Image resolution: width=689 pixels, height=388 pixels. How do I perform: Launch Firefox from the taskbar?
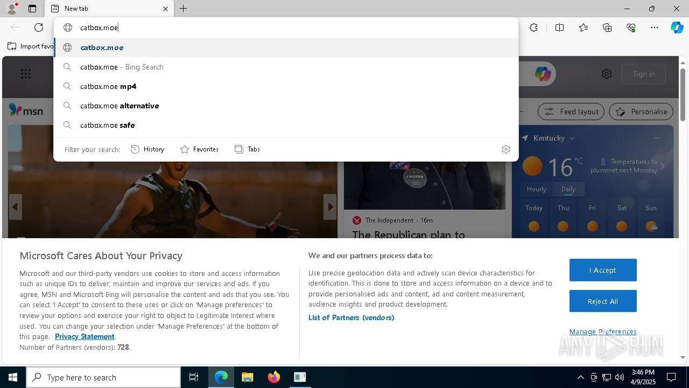(x=273, y=377)
